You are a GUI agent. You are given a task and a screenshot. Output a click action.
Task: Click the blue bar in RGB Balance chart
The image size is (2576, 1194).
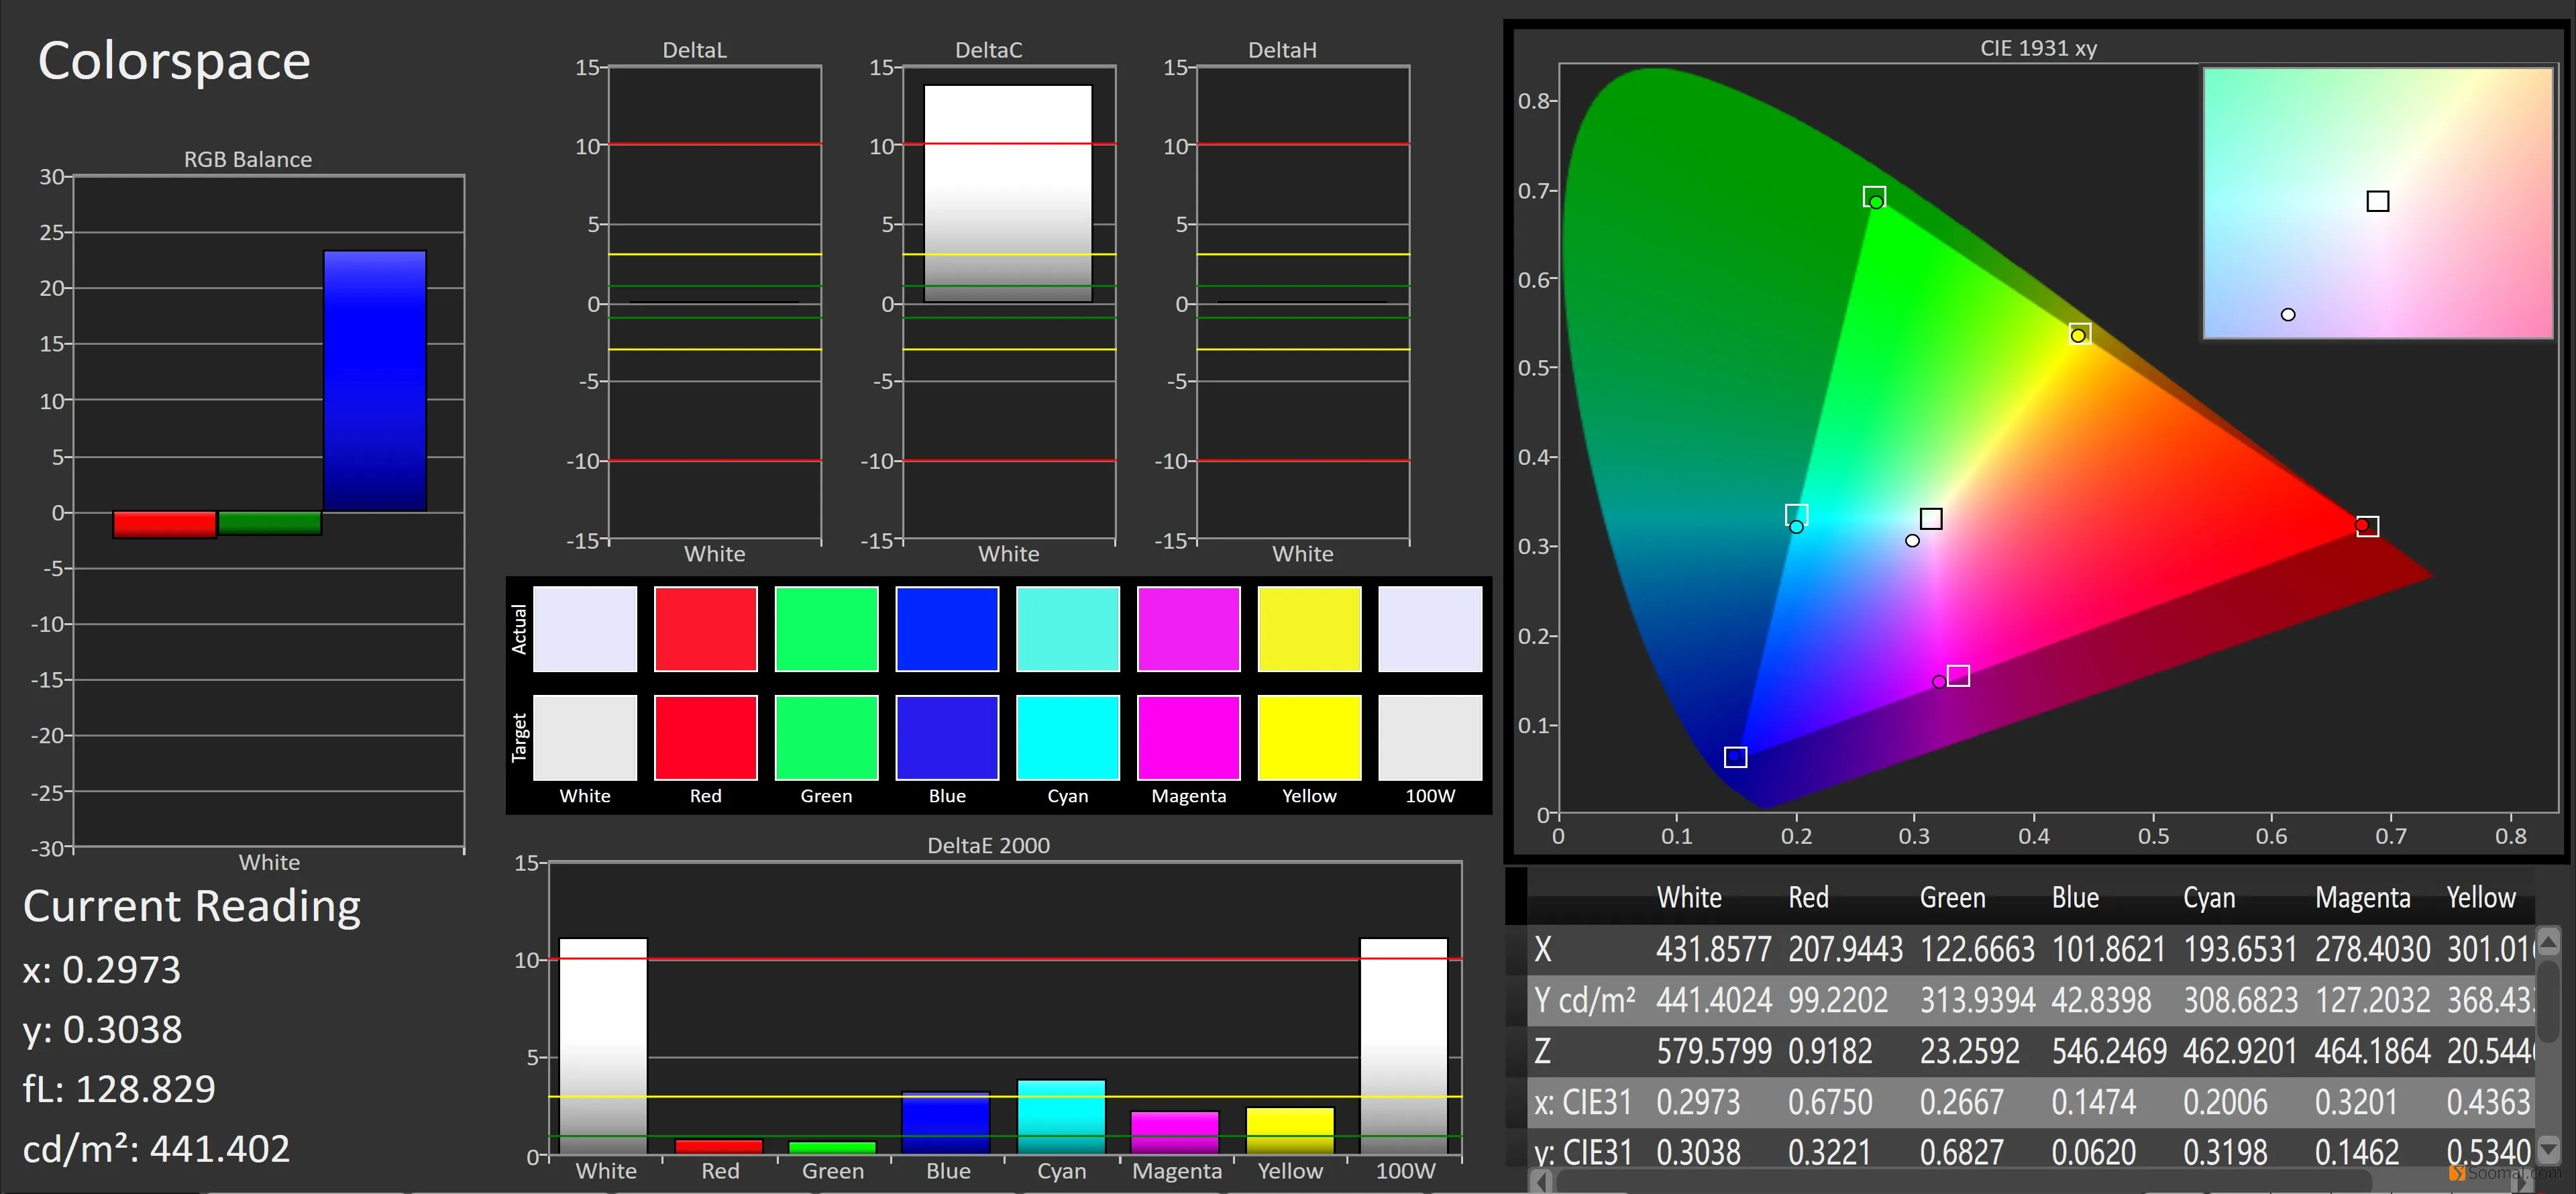[375, 381]
